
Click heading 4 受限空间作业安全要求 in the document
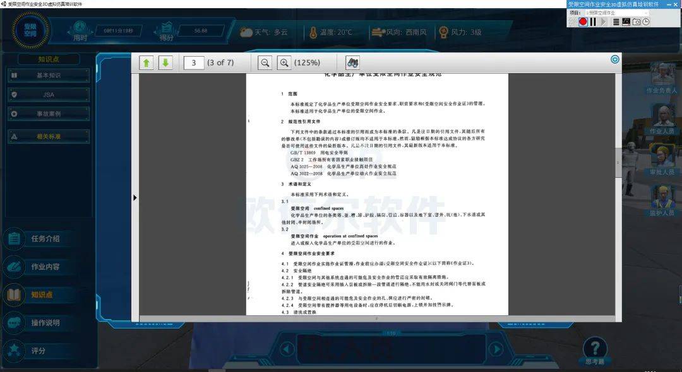point(308,253)
